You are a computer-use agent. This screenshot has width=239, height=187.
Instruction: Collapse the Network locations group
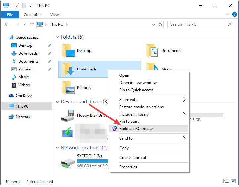point(57,148)
